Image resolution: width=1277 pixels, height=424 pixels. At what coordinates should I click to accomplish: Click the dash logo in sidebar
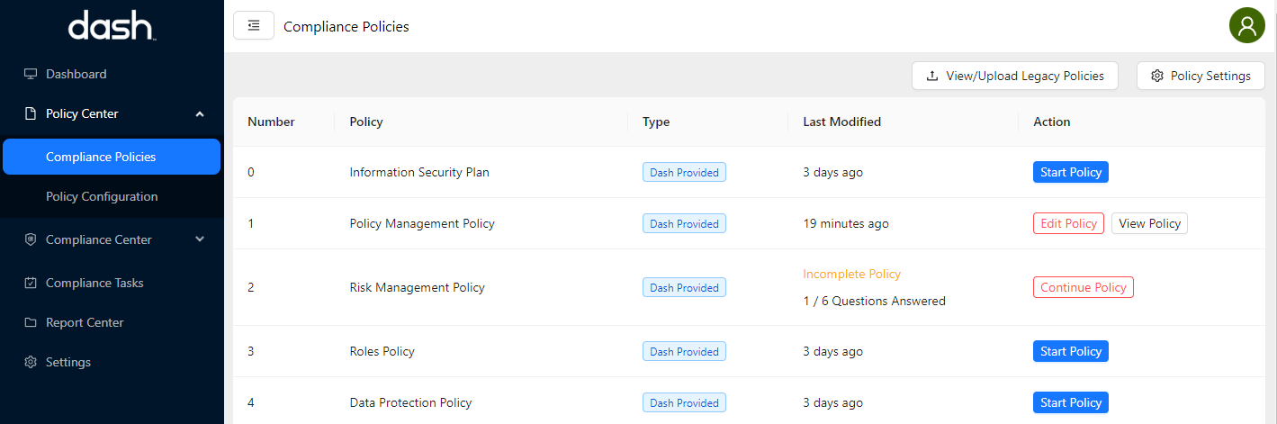[x=112, y=26]
